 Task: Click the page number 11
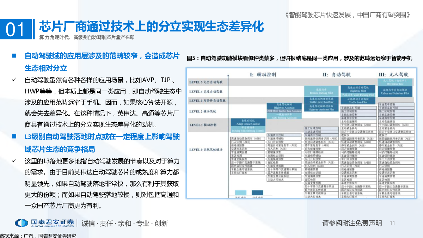[393, 223]
